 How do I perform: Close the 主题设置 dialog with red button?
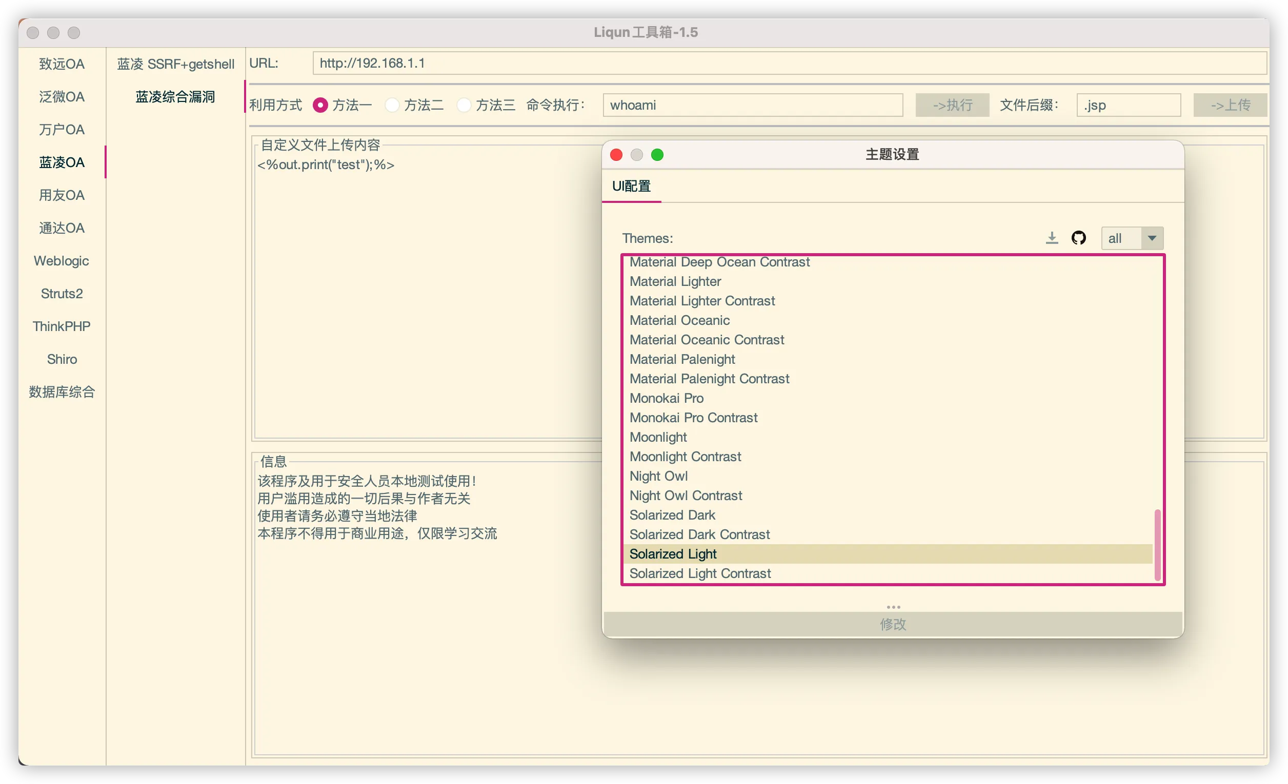click(x=616, y=155)
